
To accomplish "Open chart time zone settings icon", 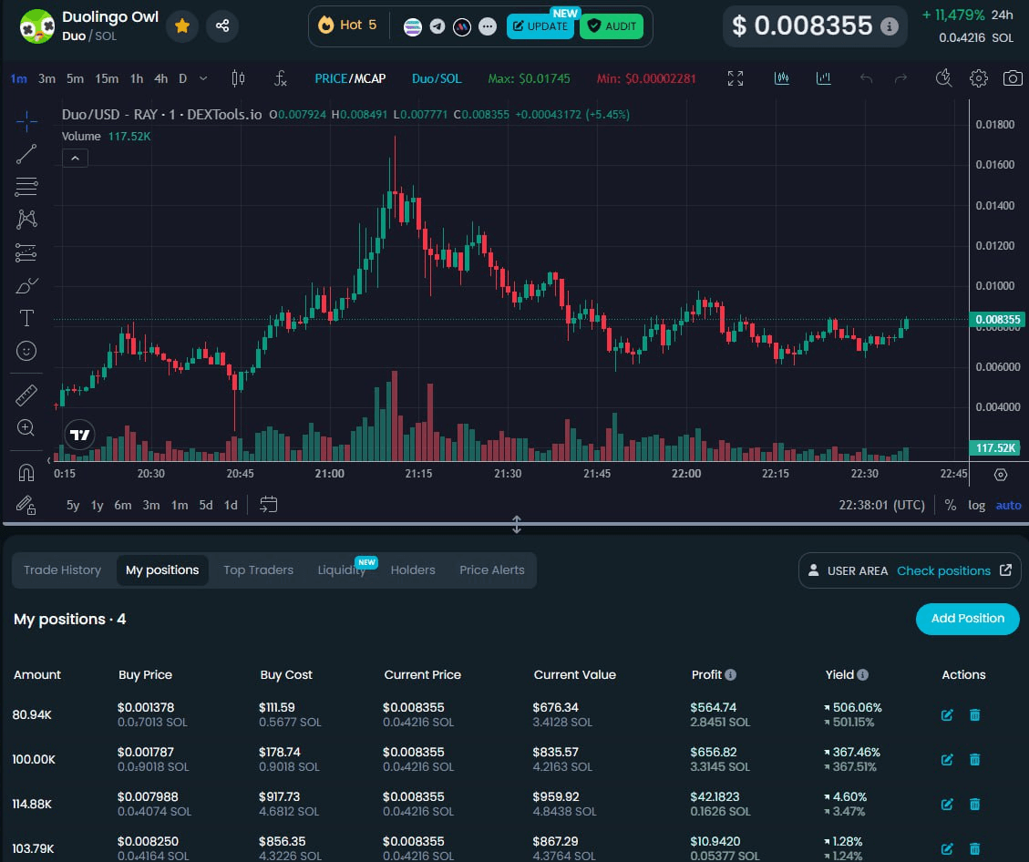I will 1001,475.
